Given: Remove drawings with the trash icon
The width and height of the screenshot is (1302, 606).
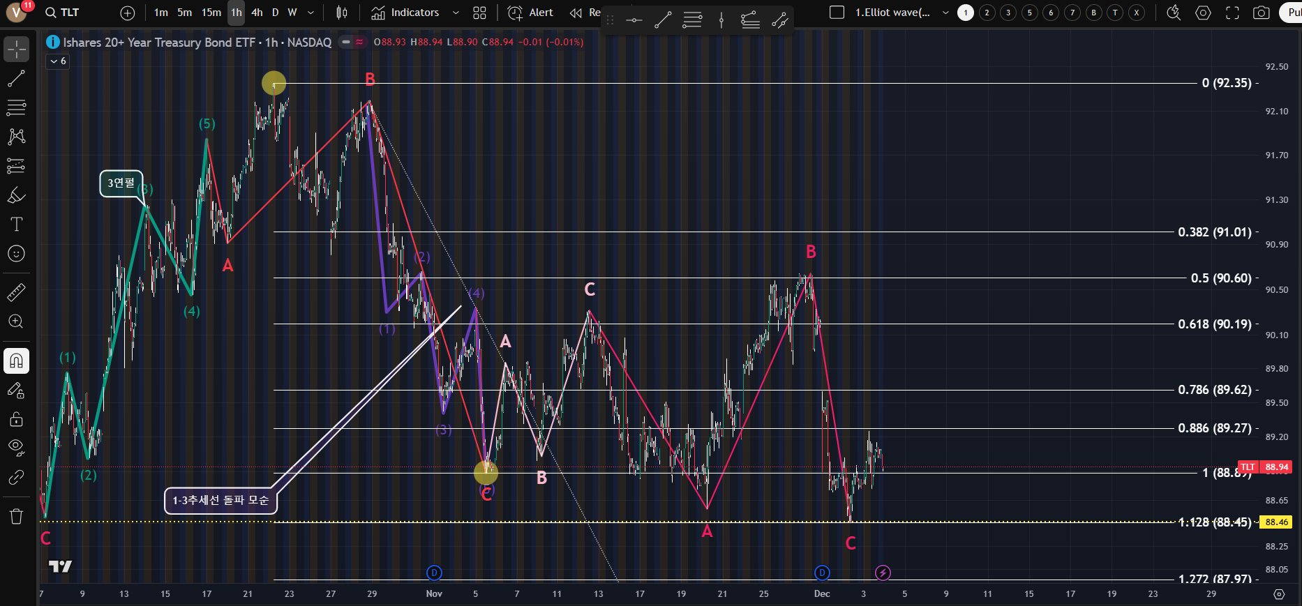Looking at the screenshot, I should pyautogui.click(x=16, y=516).
